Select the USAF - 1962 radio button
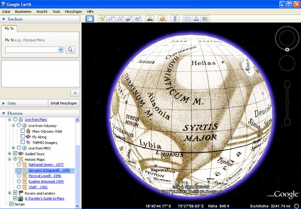 [19, 187]
